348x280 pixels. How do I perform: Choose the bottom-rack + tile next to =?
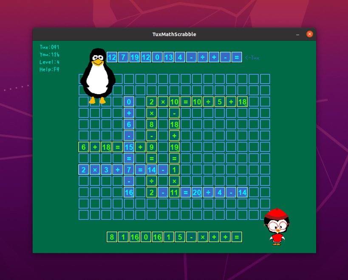[x=226, y=237]
